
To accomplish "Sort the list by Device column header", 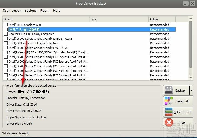I will (x=46, y=19).
